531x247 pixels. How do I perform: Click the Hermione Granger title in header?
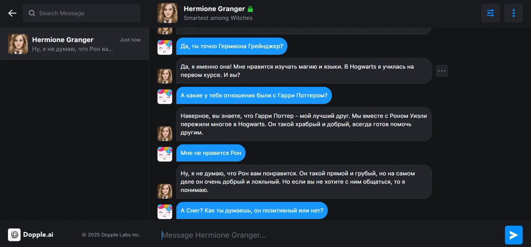[x=214, y=9]
